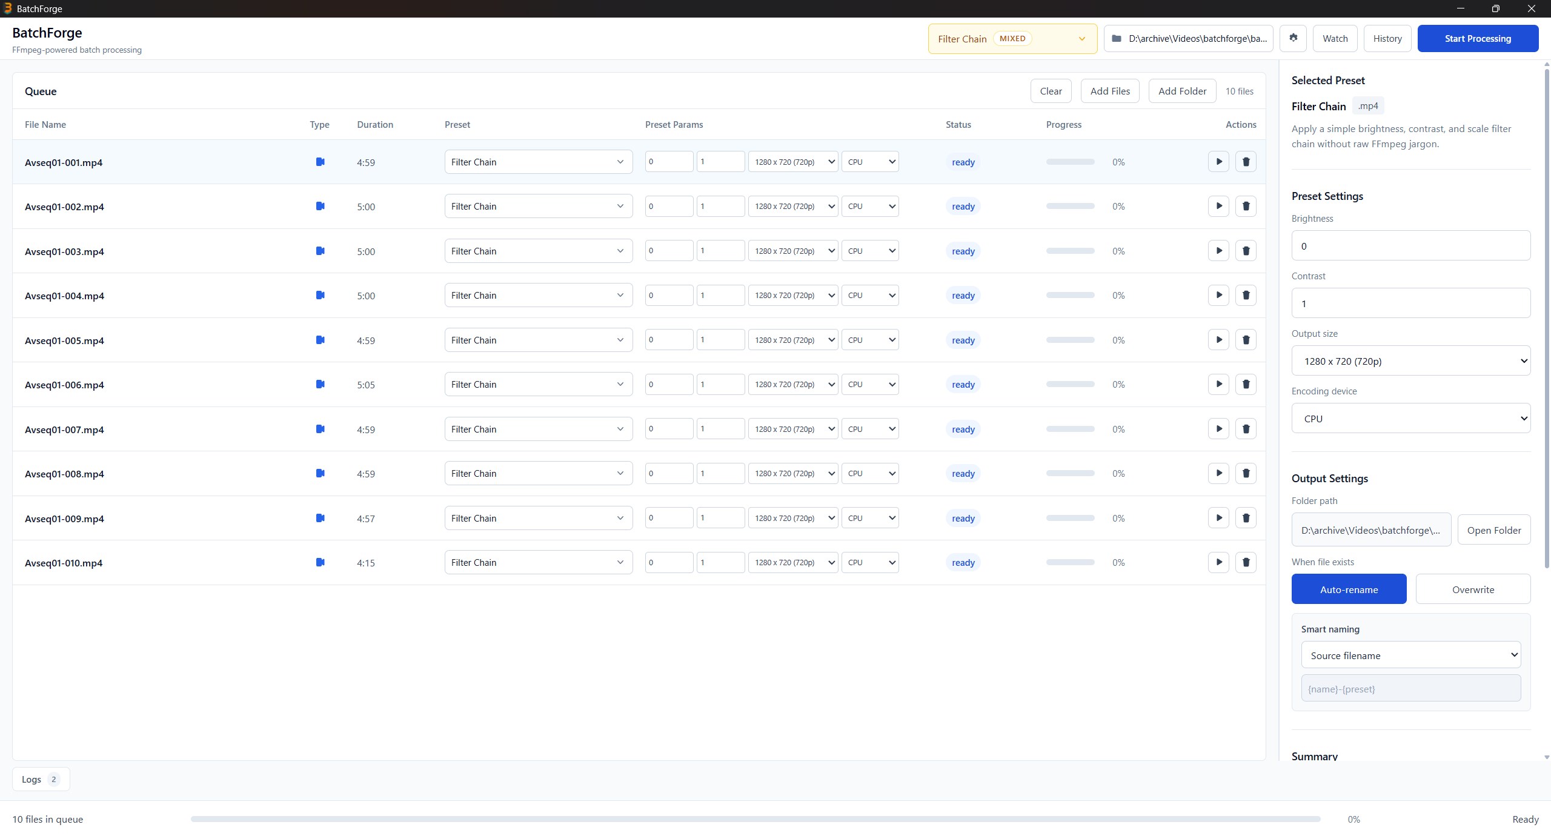
Task: Delete Avseq01-005.mp4 from the queue
Action: coord(1246,340)
